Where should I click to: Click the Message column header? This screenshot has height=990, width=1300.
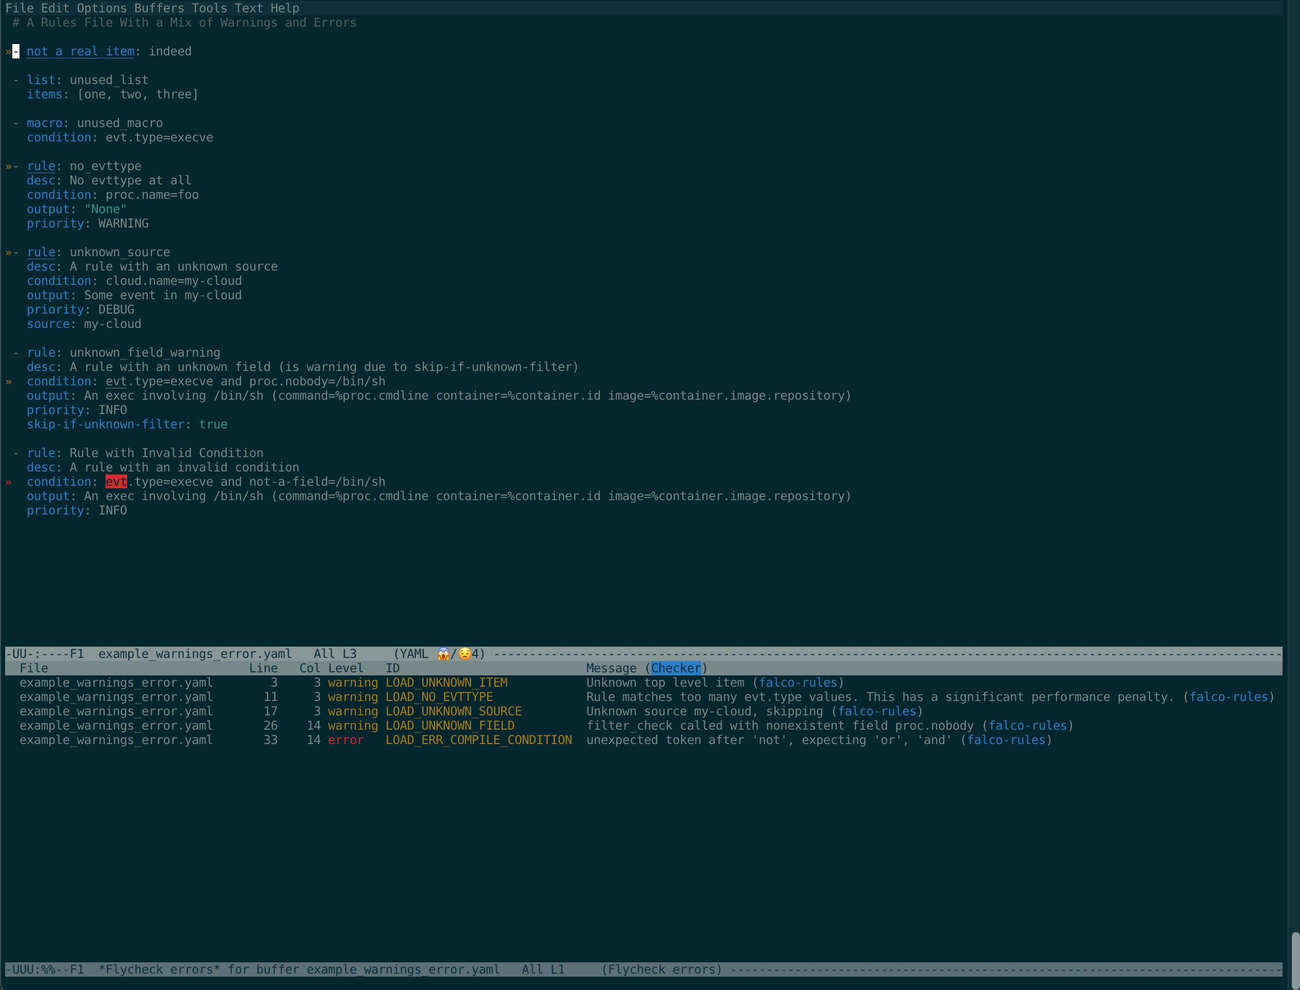(x=612, y=668)
